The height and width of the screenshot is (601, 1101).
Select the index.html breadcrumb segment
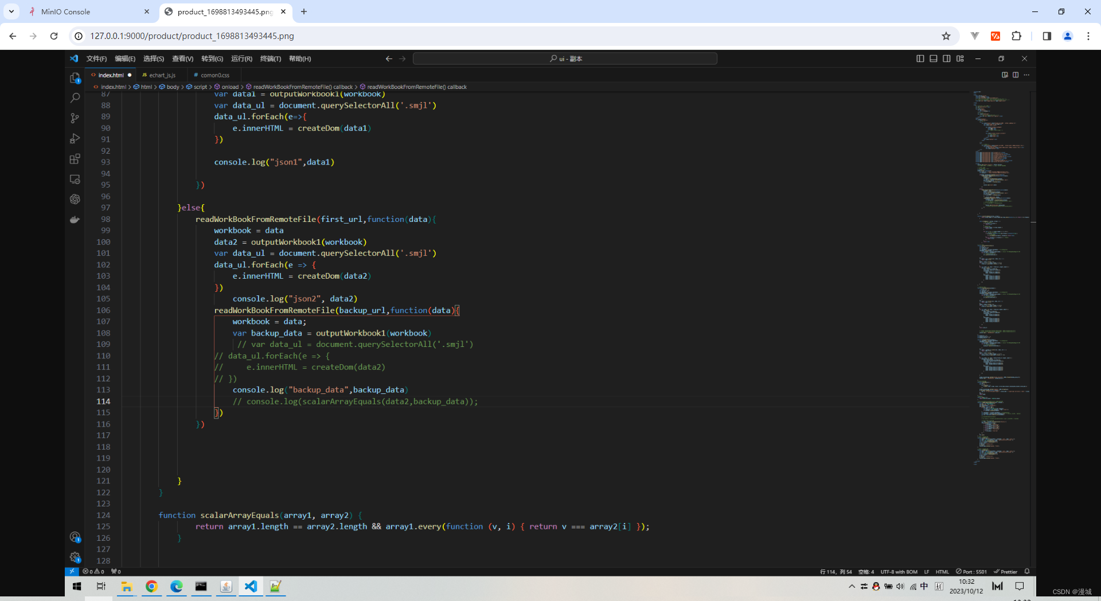[110, 87]
